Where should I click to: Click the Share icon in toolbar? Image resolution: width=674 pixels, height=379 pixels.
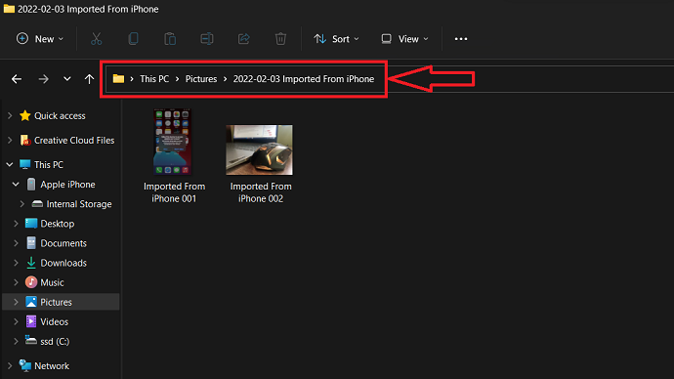244,39
